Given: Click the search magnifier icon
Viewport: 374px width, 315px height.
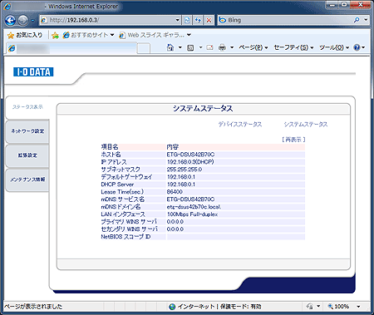Looking at the screenshot, I should point(357,20).
